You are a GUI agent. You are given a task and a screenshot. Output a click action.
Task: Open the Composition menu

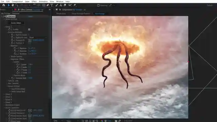(17, 1)
